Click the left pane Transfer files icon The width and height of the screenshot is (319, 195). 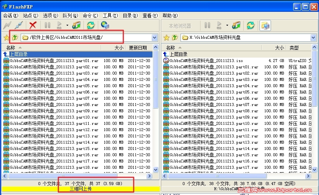[76, 25]
